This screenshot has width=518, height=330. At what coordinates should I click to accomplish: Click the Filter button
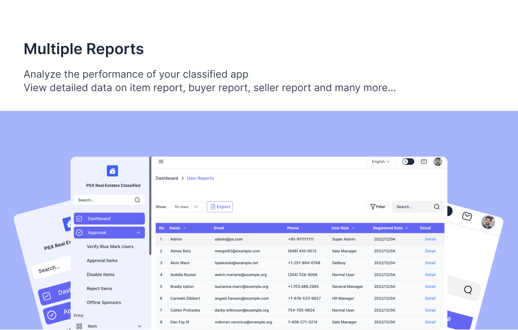pos(378,207)
